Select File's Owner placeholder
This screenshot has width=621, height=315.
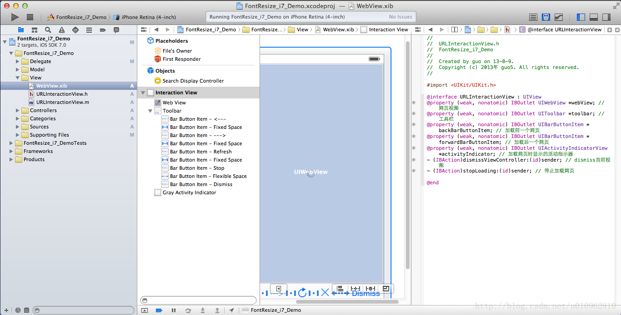point(177,51)
